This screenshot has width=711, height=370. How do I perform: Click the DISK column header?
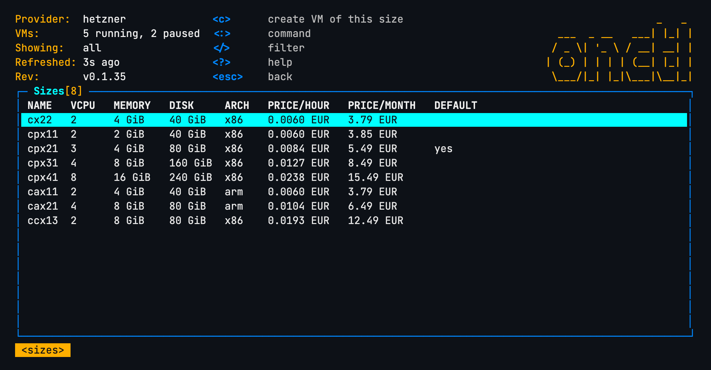coord(182,106)
